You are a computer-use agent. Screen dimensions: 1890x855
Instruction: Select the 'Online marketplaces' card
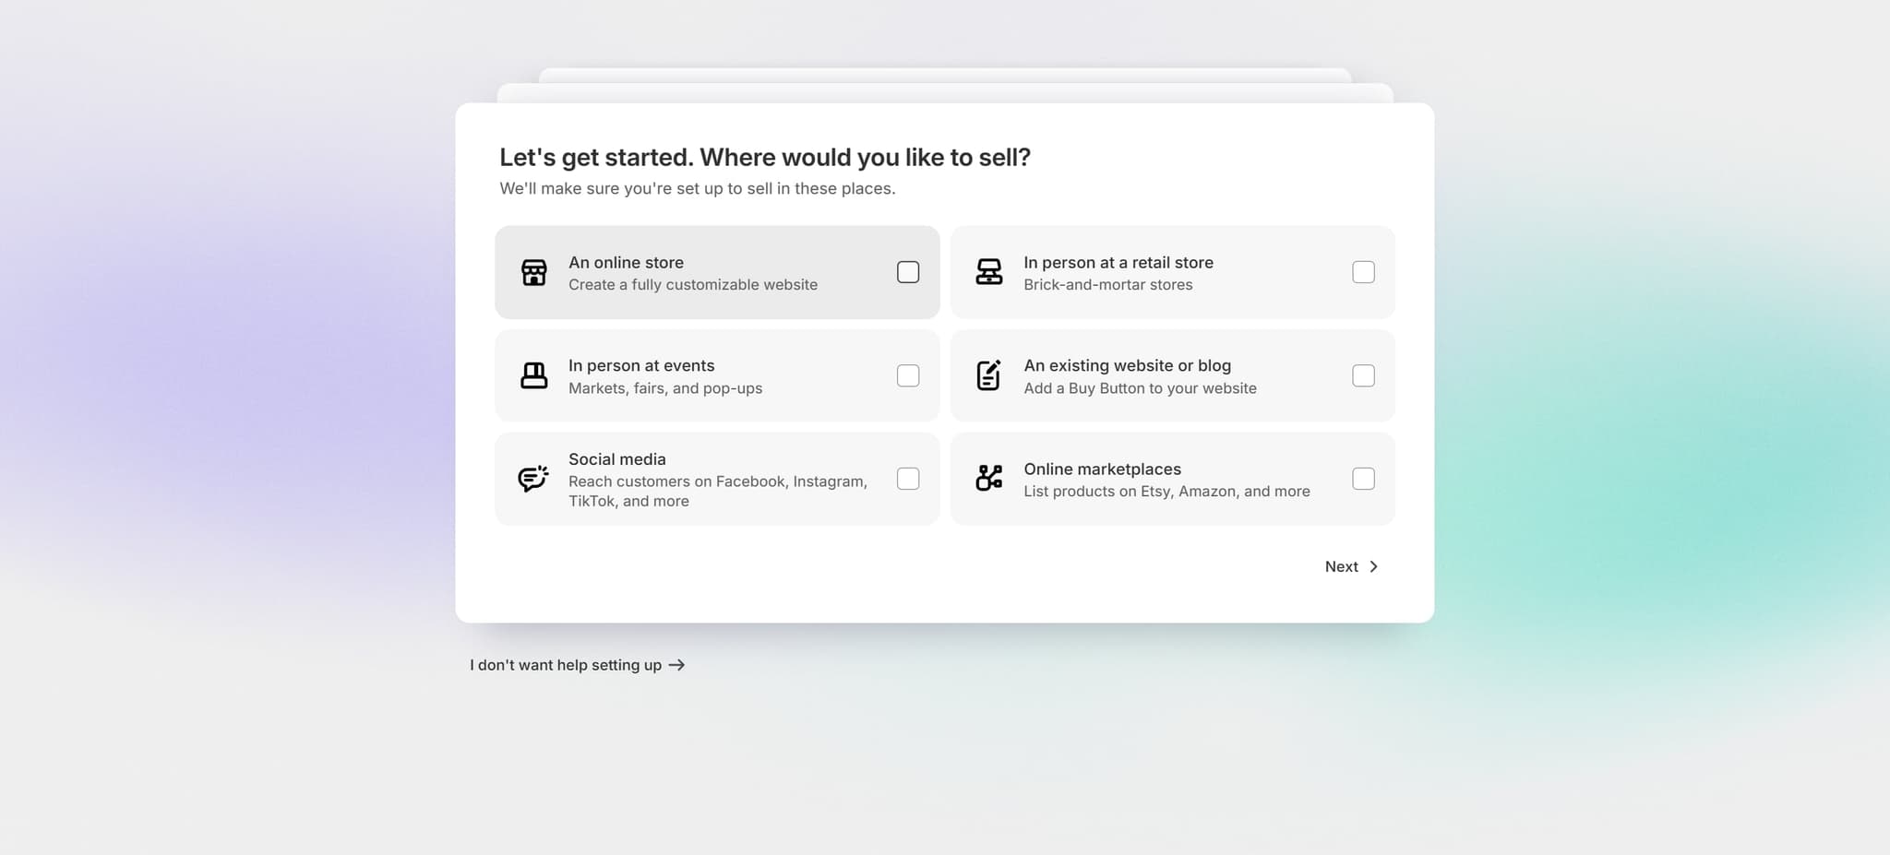click(1172, 479)
